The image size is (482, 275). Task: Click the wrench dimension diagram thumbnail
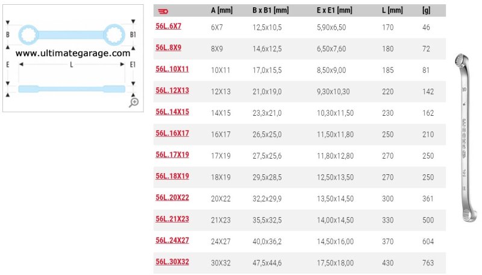[73, 58]
